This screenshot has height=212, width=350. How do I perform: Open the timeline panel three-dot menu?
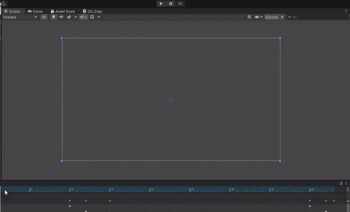tap(346, 183)
